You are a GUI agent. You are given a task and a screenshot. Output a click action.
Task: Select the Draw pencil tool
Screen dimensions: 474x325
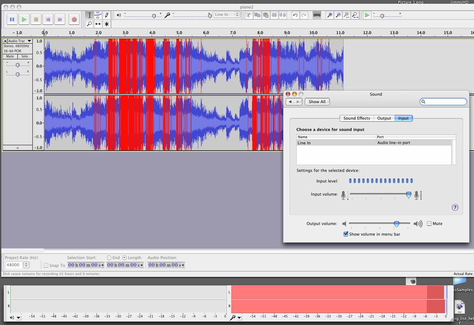(x=107, y=15)
